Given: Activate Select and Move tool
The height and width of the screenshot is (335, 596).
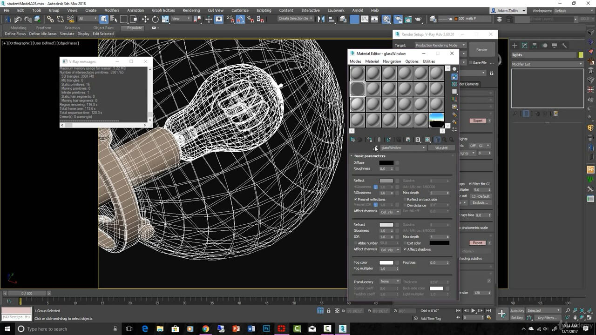Looking at the screenshot, I should [x=145, y=19].
